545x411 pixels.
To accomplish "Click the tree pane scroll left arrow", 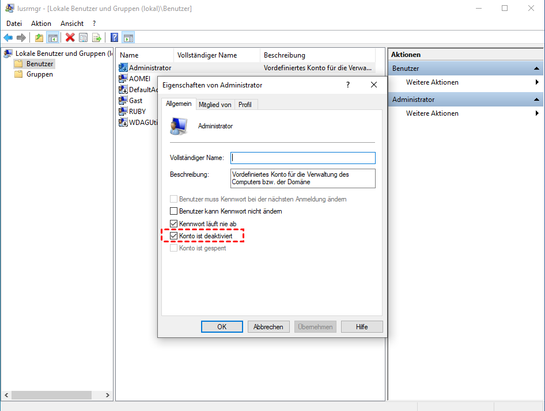I will [6, 395].
